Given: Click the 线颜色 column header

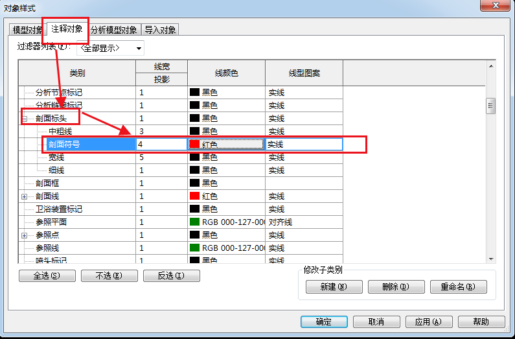Looking at the screenshot, I should [226, 73].
